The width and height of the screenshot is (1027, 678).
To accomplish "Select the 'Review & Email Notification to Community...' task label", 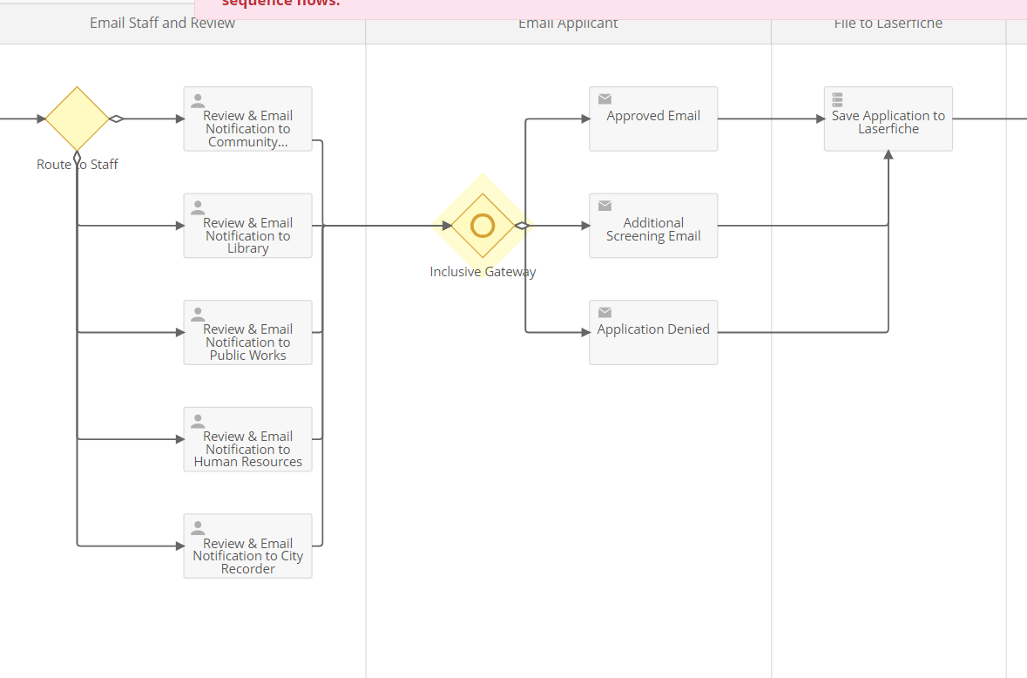I will click(x=247, y=128).
